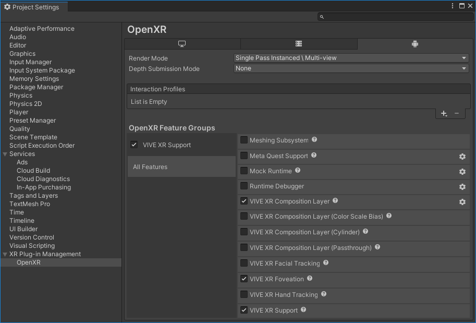
Task: Open settings gear for VIVE XR Composition Layer
Action: point(462,202)
